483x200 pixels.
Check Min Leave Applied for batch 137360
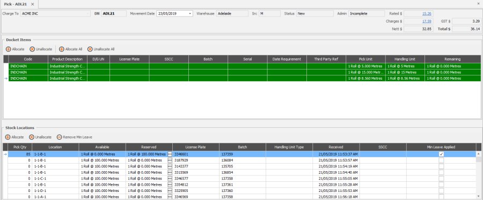tap(442, 191)
